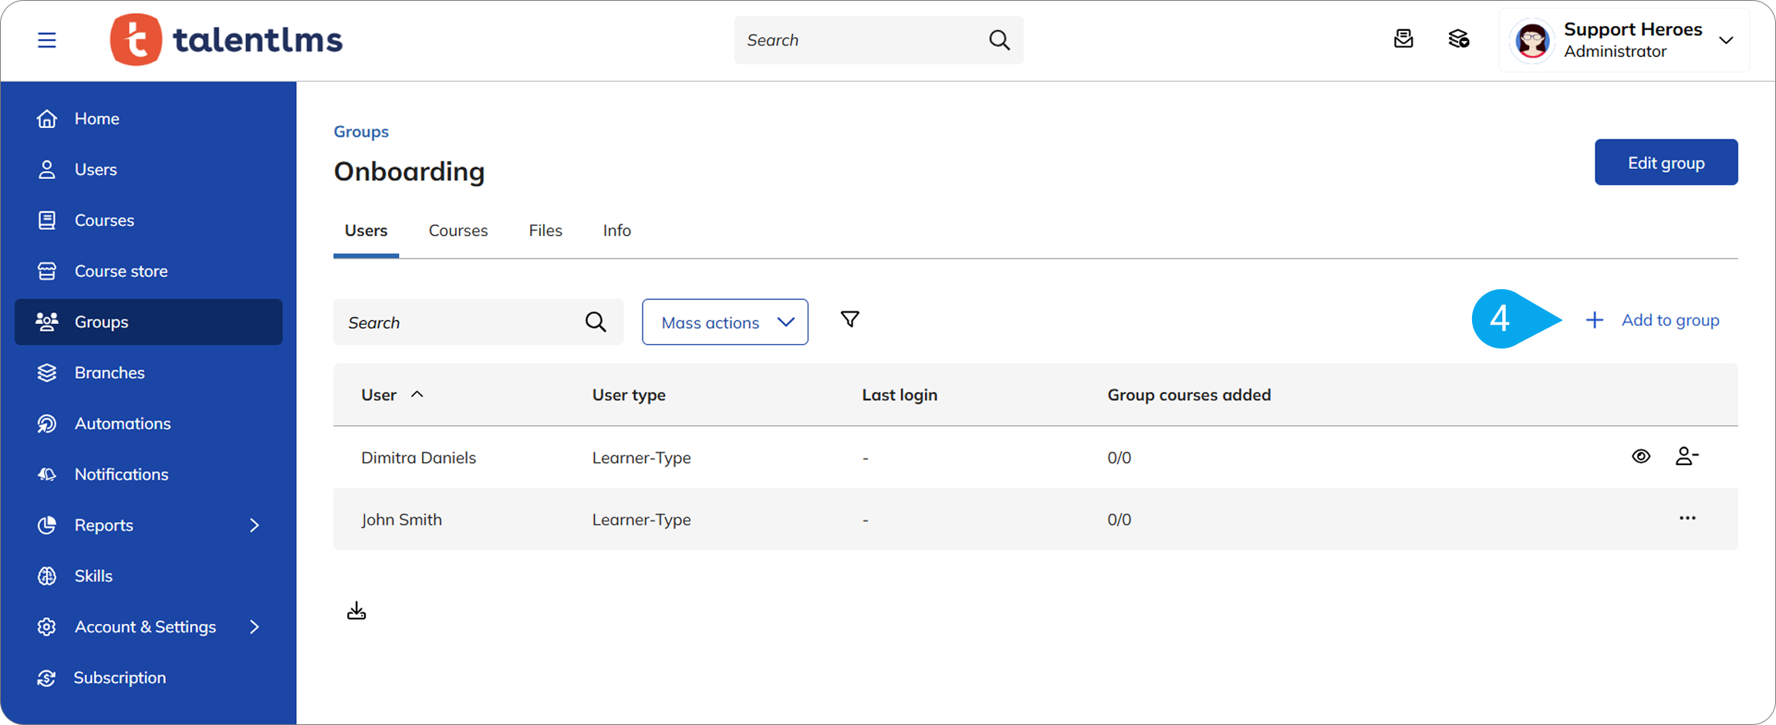This screenshot has height=725, width=1776.
Task: Click the export download icon below table
Action: [x=356, y=612]
